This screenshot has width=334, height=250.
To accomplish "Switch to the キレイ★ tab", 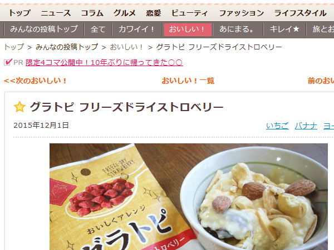I will [x=284, y=29].
